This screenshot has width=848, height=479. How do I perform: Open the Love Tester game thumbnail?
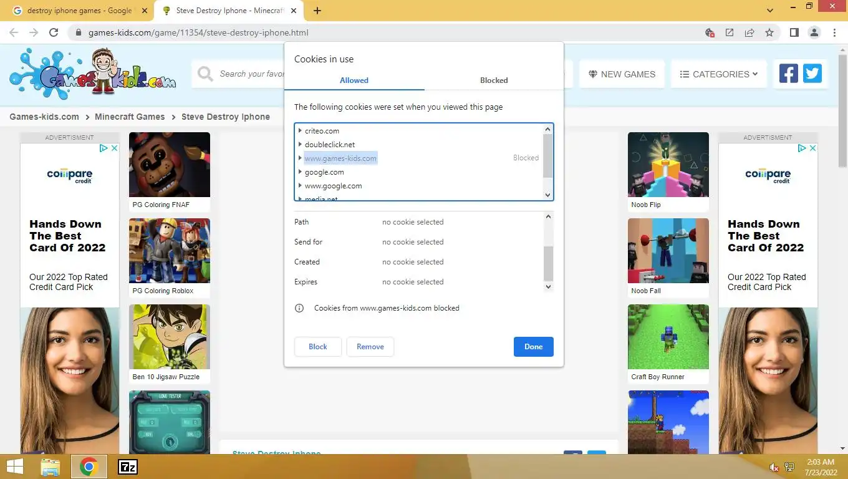(x=170, y=422)
